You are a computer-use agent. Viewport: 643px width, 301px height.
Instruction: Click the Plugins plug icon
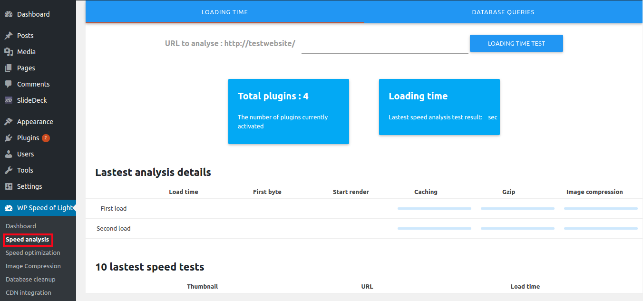coord(10,137)
